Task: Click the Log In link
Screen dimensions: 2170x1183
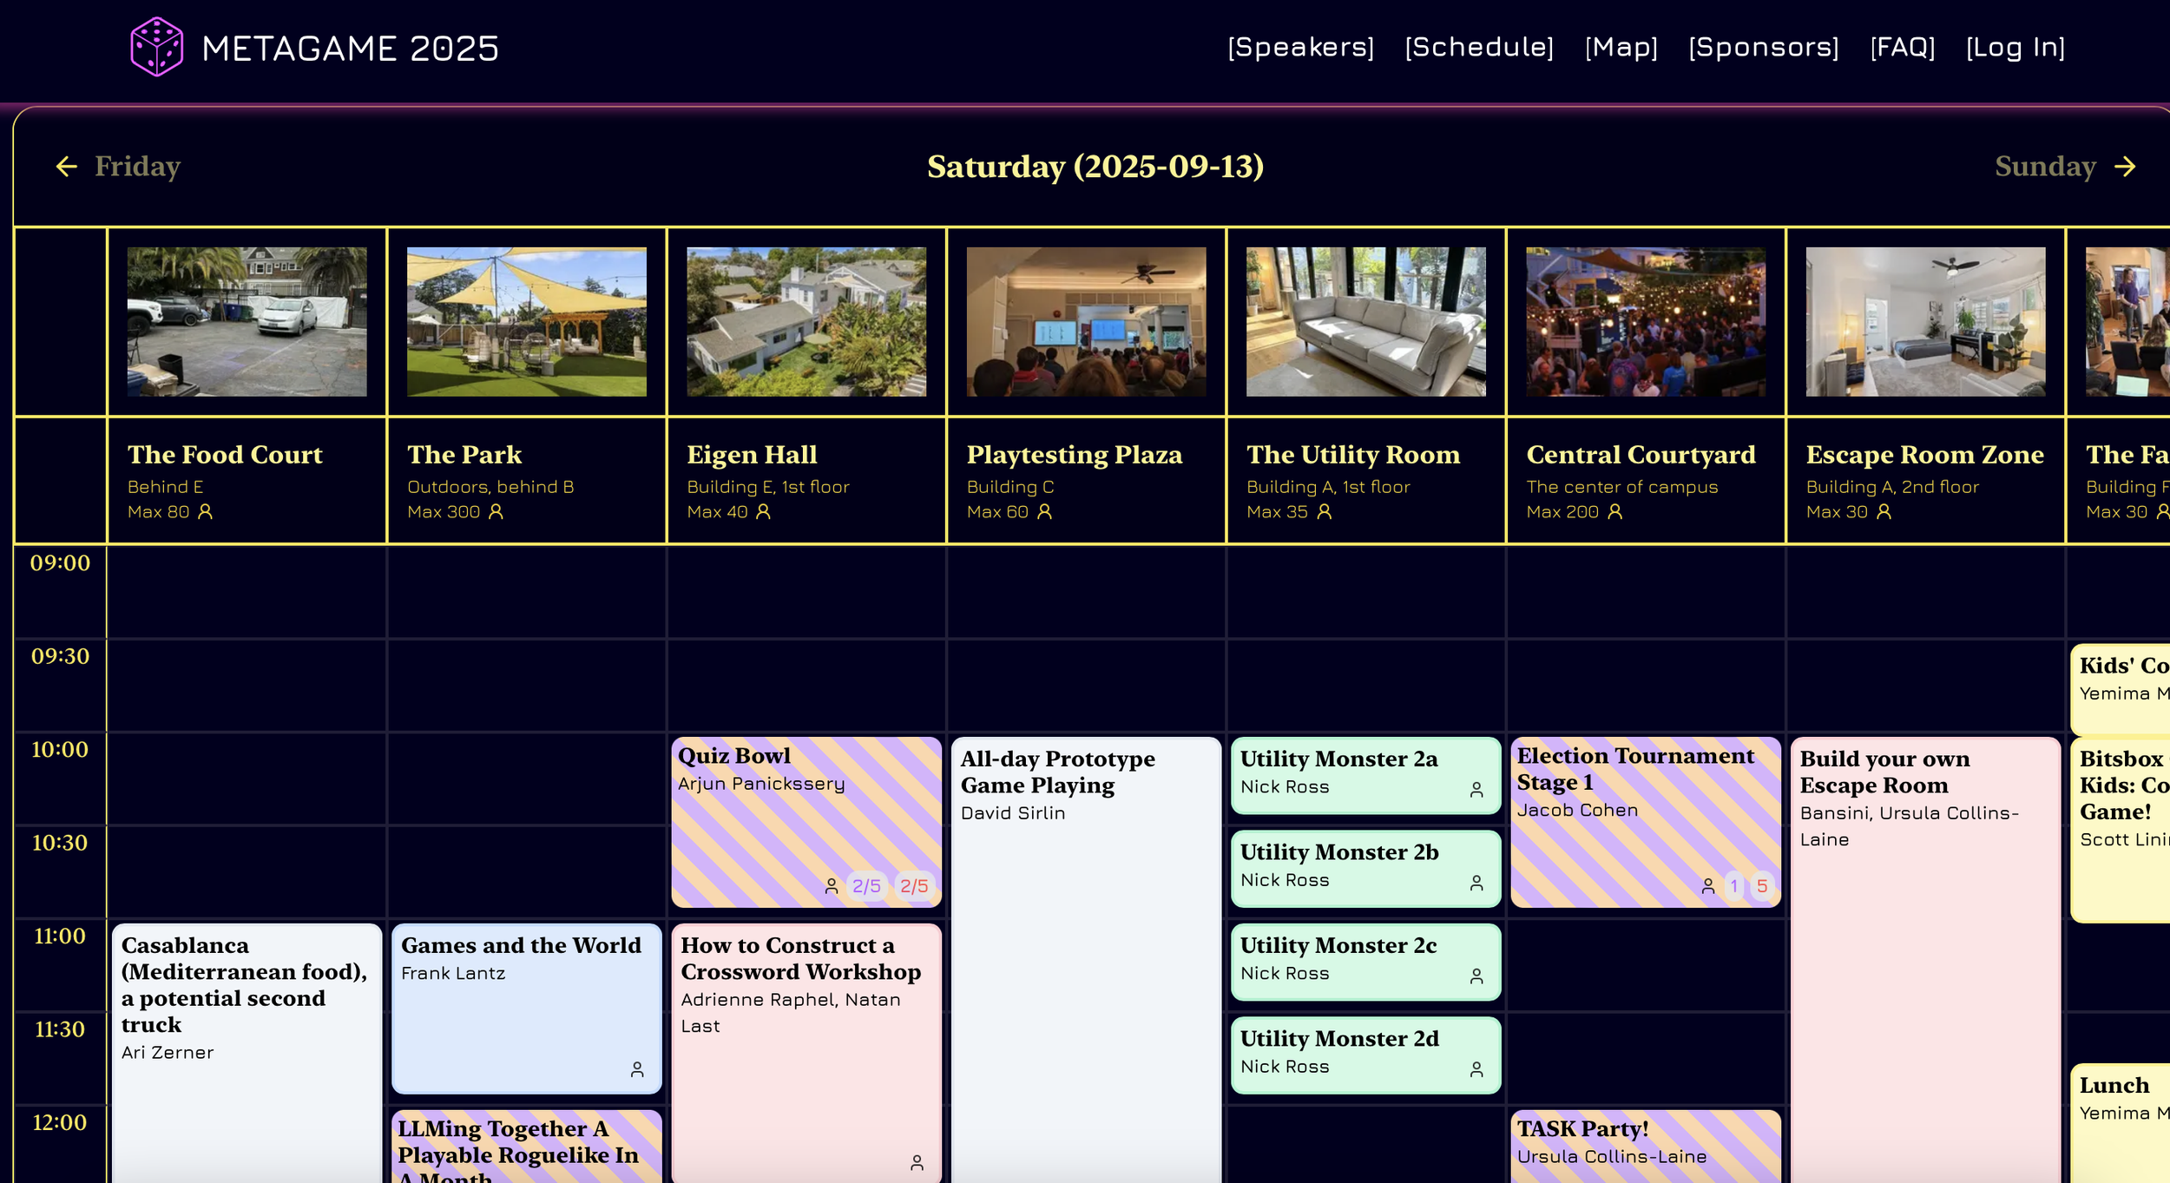Action: (x=2015, y=47)
